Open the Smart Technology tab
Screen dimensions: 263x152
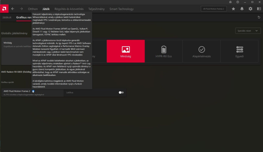point(121,9)
